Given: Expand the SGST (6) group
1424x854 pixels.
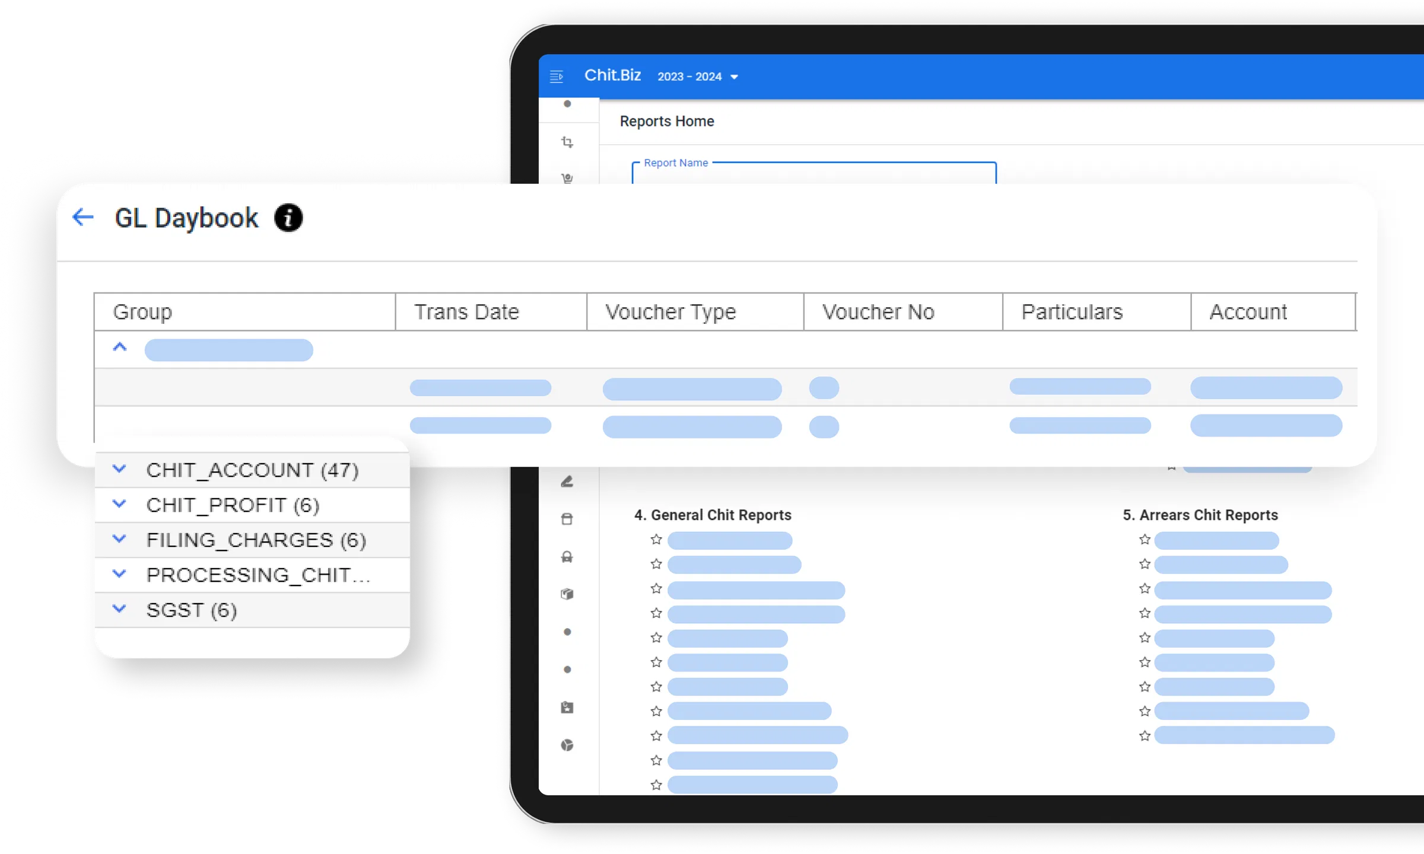Looking at the screenshot, I should coord(119,609).
